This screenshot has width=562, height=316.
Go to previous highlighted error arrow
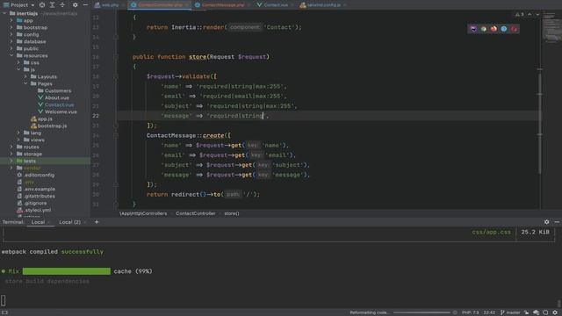[530, 14]
